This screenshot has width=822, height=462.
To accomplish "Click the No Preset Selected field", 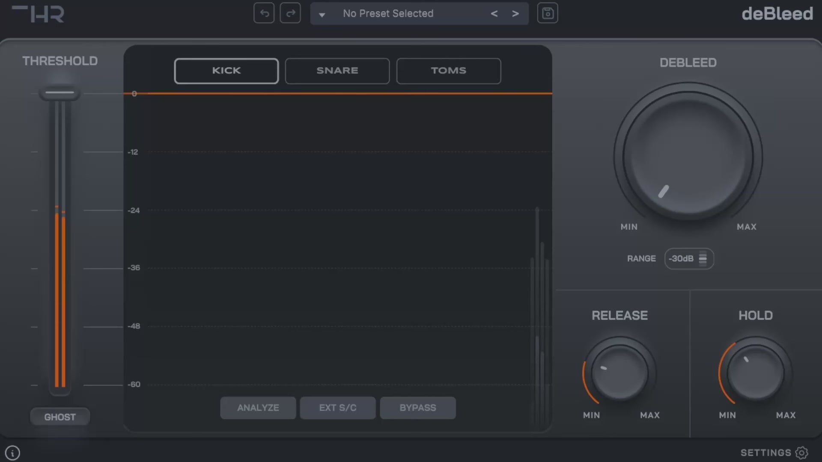I will click(388, 14).
